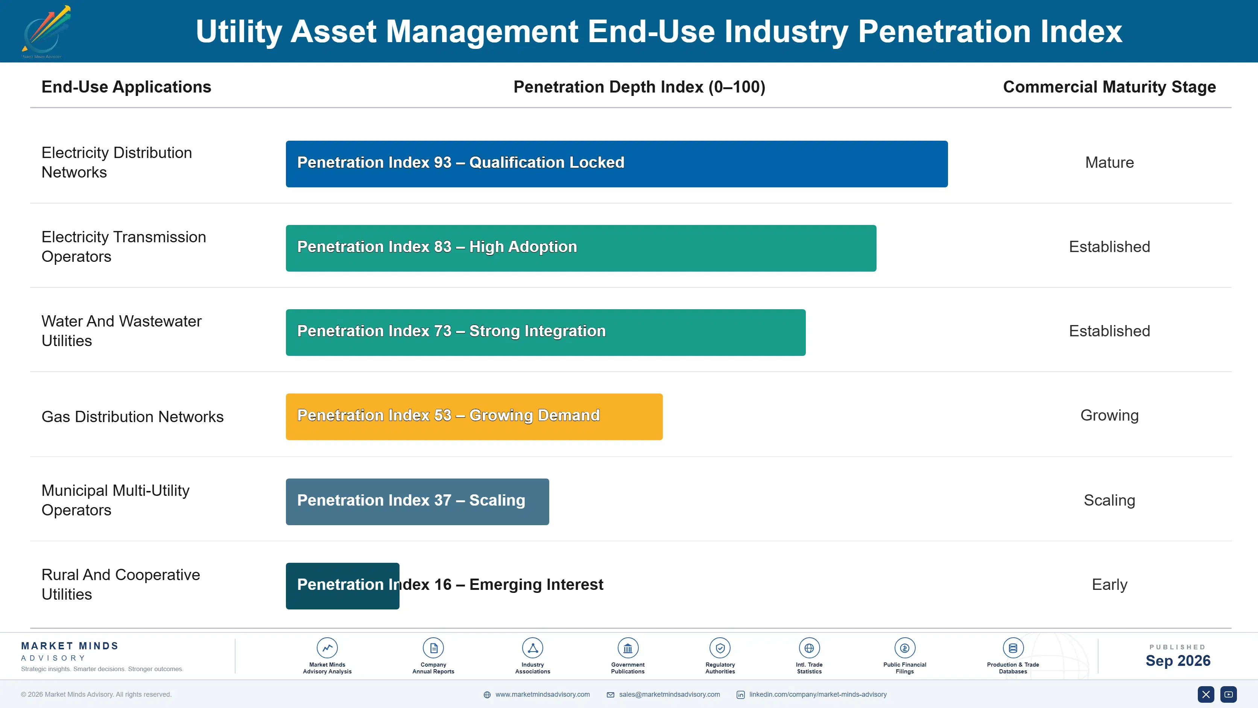The image size is (1258, 708).
Task: Select the Penetration Index 53 Growing Demand bar
Action: [474, 416]
